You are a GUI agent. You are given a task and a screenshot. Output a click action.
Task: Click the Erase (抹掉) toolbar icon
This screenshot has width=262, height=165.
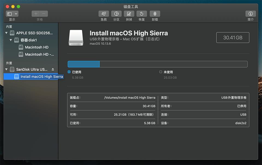[129, 14]
